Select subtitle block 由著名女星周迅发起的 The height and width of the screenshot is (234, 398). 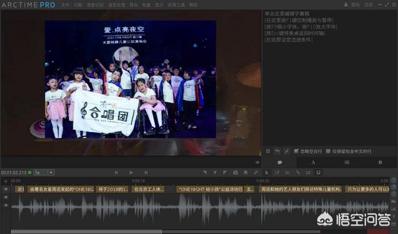61,189
